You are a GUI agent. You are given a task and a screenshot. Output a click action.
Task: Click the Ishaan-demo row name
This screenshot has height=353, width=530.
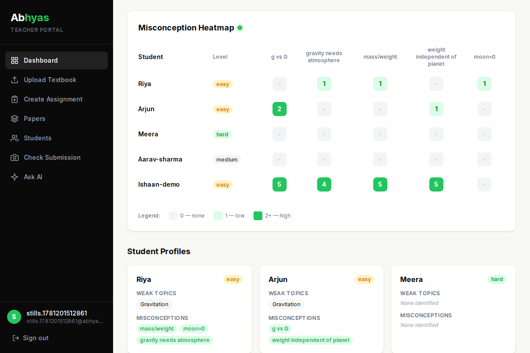pos(159,184)
